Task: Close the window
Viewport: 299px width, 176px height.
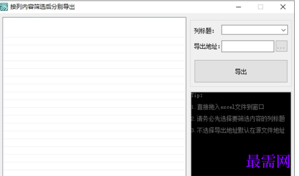Action: click(x=283, y=7)
